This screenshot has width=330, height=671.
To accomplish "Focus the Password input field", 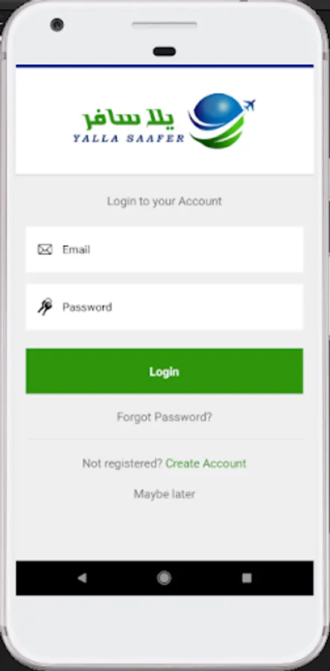I will pyautogui.click(x=165, y=307).
